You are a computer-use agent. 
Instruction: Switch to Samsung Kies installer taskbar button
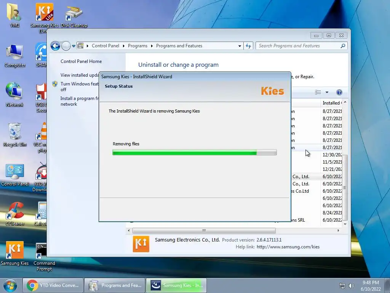tap(176, 285)
